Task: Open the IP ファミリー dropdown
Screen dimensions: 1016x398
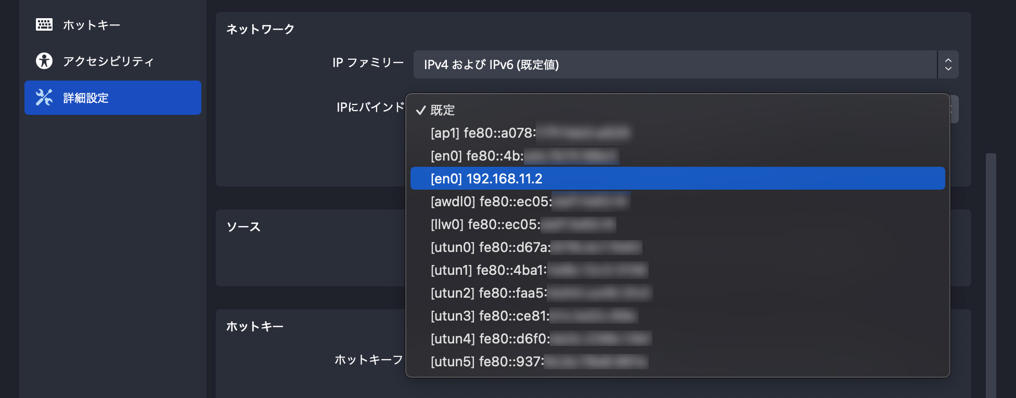Action: [675, 64]
